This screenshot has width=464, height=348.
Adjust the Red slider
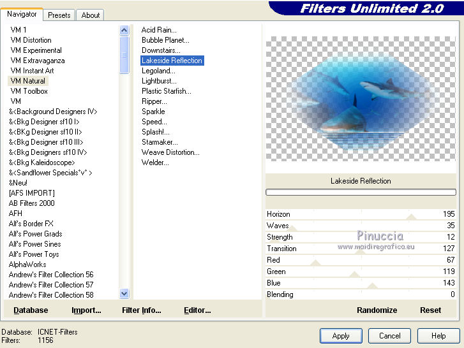pos(361,260)
